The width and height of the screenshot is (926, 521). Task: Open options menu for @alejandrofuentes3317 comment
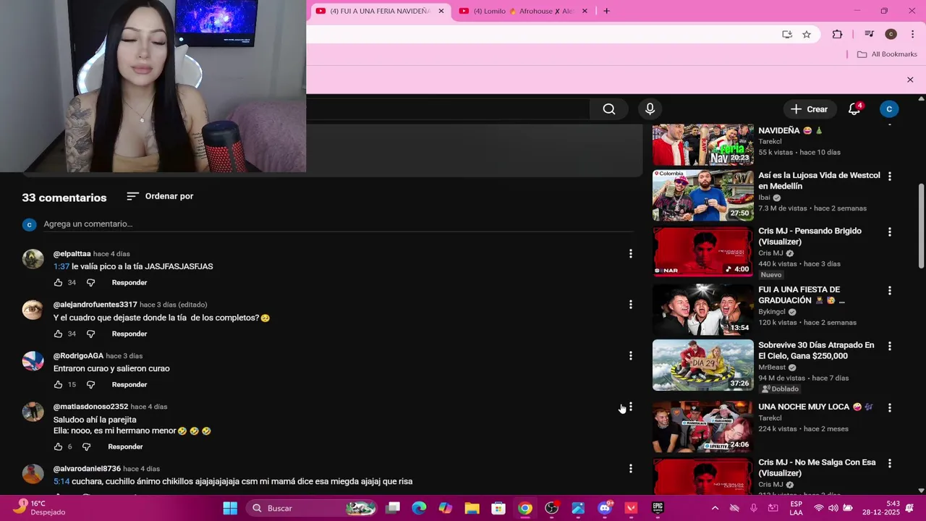pos(630,305)
